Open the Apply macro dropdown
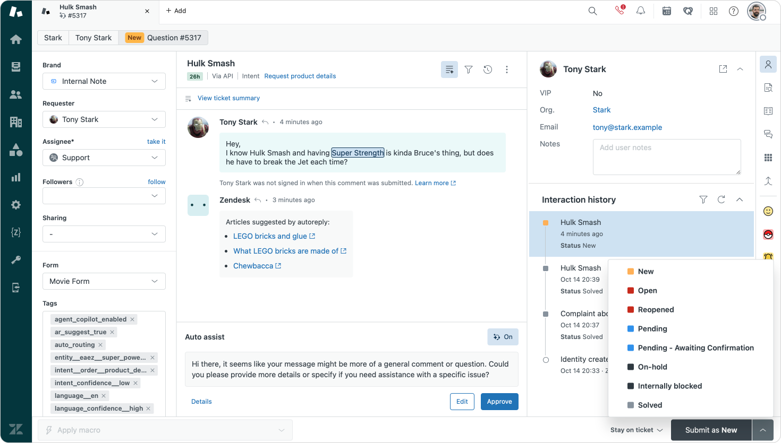The width and height of the screenshot is (781, 443). point(165,430)
